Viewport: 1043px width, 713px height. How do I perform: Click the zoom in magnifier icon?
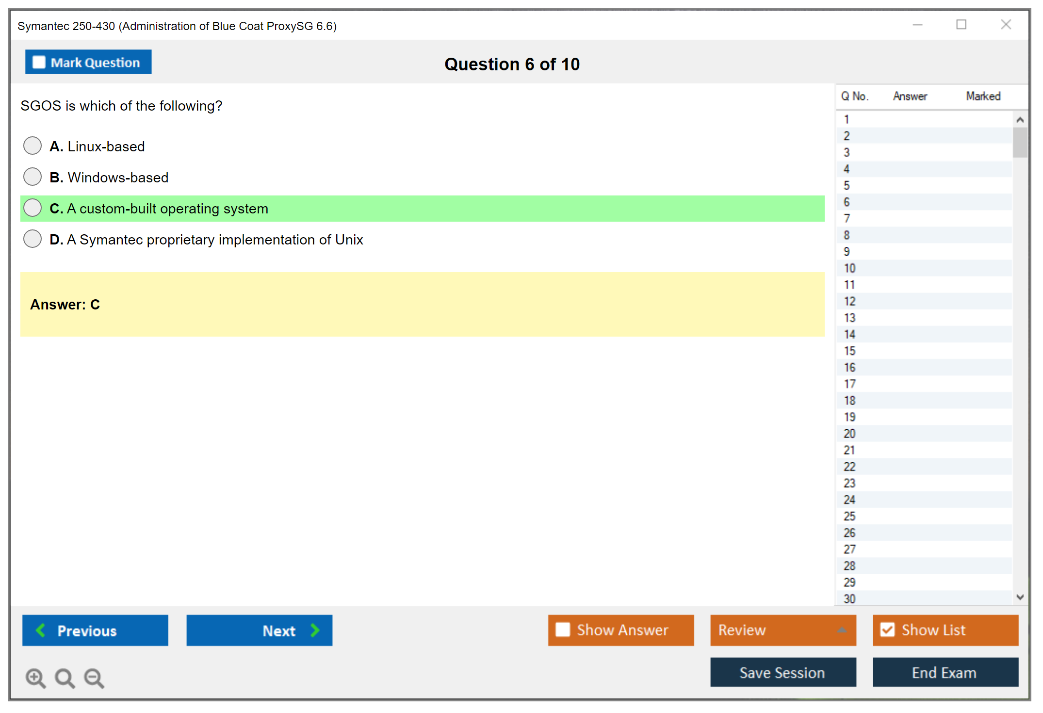point(35,678)
